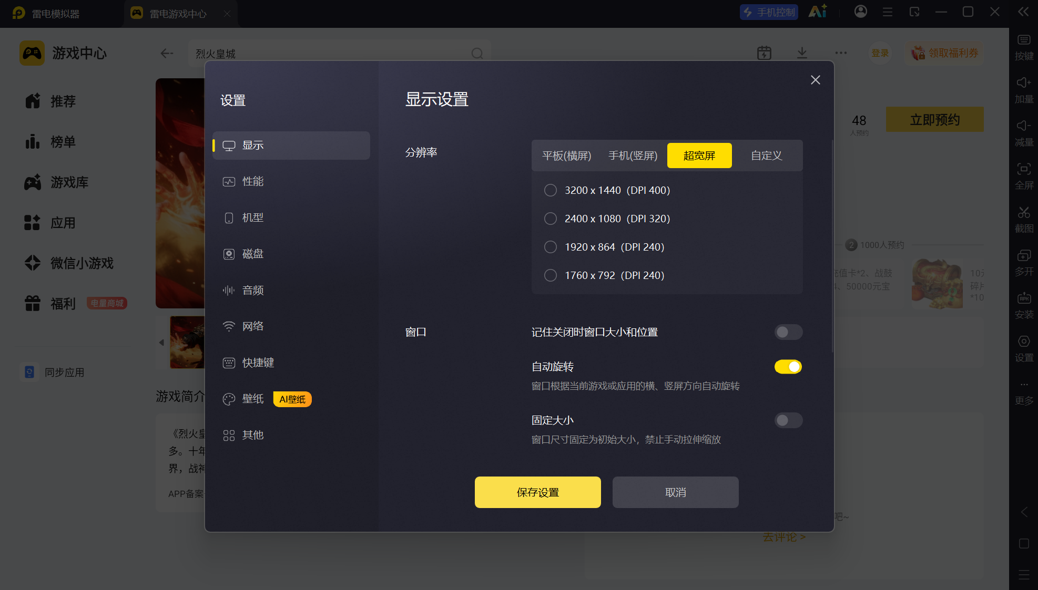
Task: Click the Android home square in sidebar
Action: pos(1024,544)
